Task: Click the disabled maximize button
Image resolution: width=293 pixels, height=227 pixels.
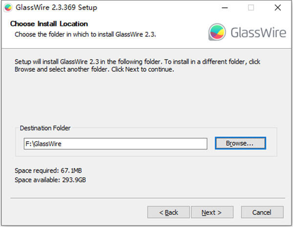Action: (x=251, y=8)
